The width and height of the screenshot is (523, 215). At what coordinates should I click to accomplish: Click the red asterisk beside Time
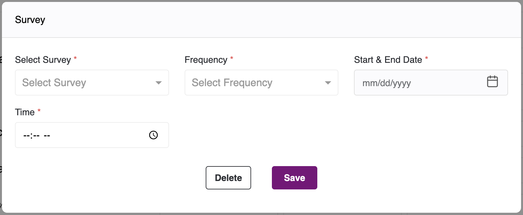pyautogui.click(x=39, y=111)
